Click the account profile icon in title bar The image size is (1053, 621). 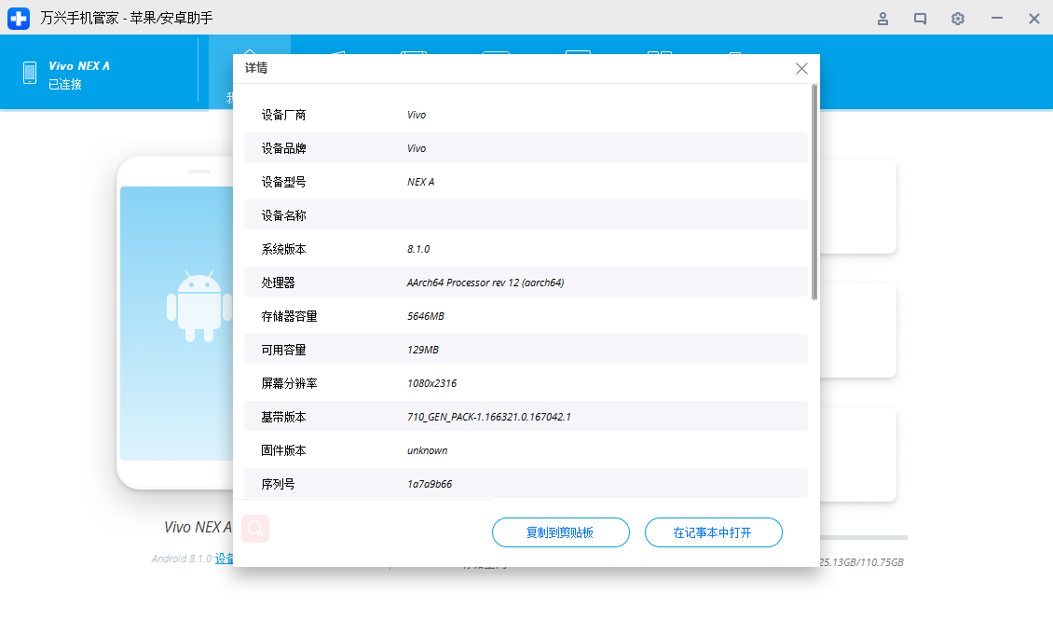[x=882, y=19]
